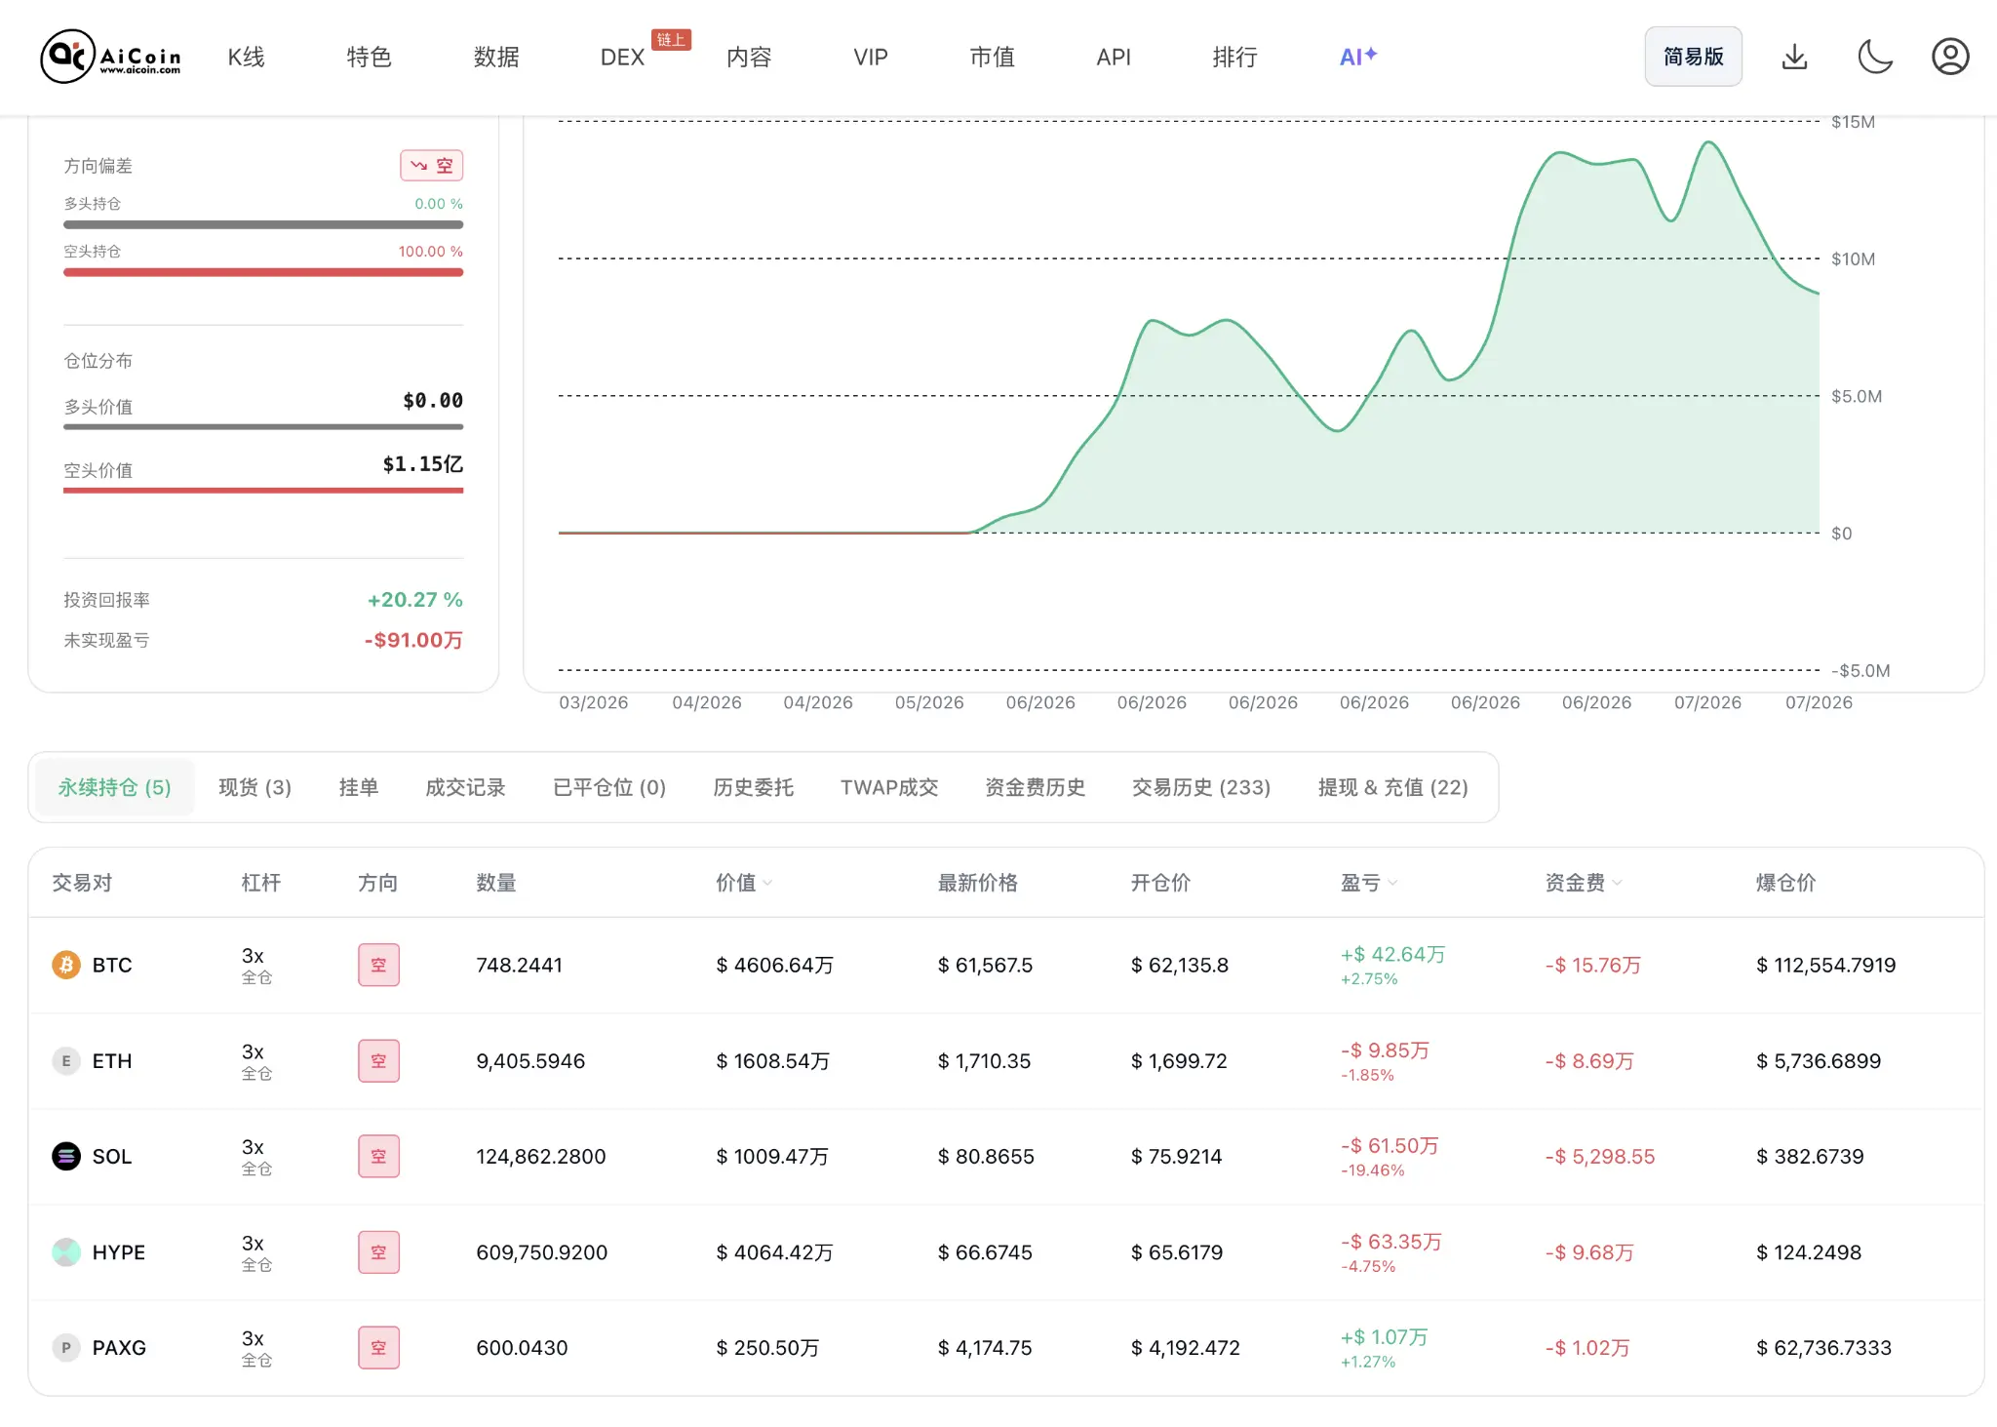
Task: Click the 简易版 button
Action: tap(1693, 57)
